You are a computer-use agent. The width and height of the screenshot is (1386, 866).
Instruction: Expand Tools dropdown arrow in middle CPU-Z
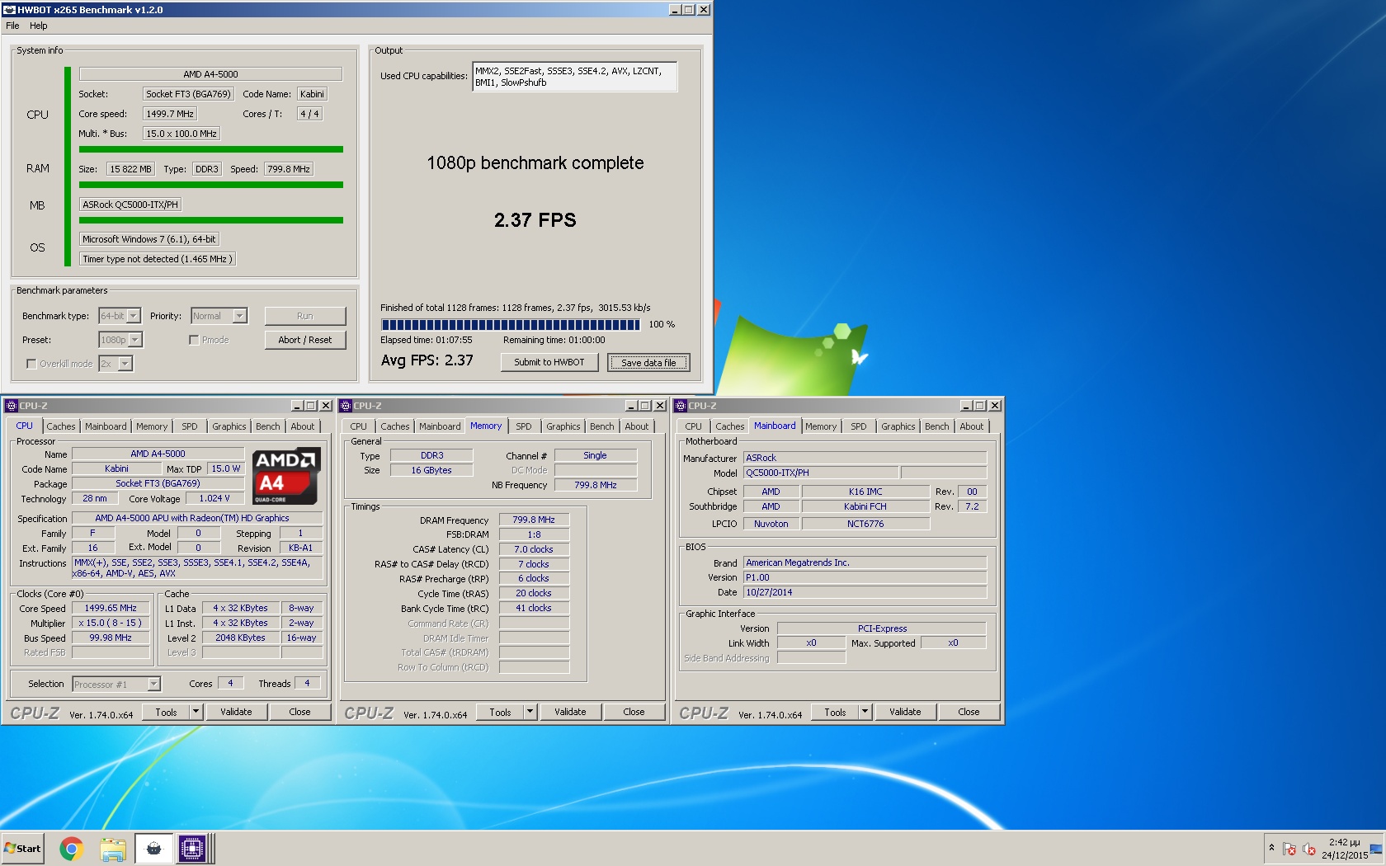point(530,712)
